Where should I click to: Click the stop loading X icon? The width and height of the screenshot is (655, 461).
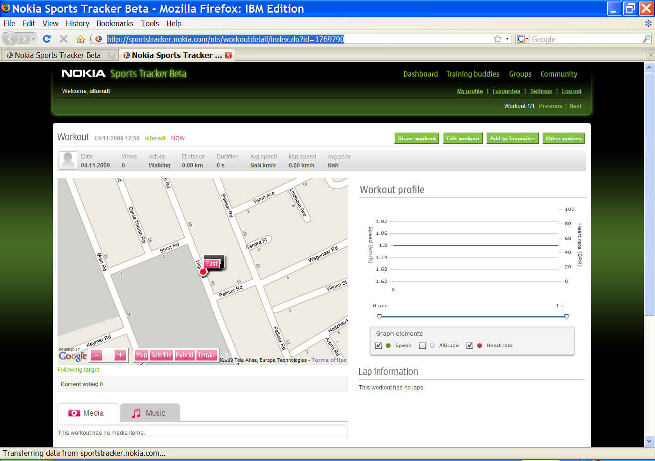coord(64,39)
